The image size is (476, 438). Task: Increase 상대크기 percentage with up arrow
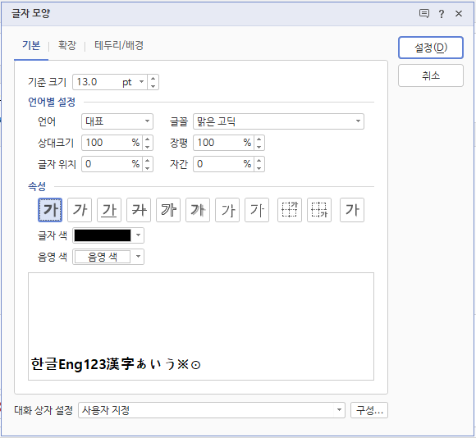147,139
